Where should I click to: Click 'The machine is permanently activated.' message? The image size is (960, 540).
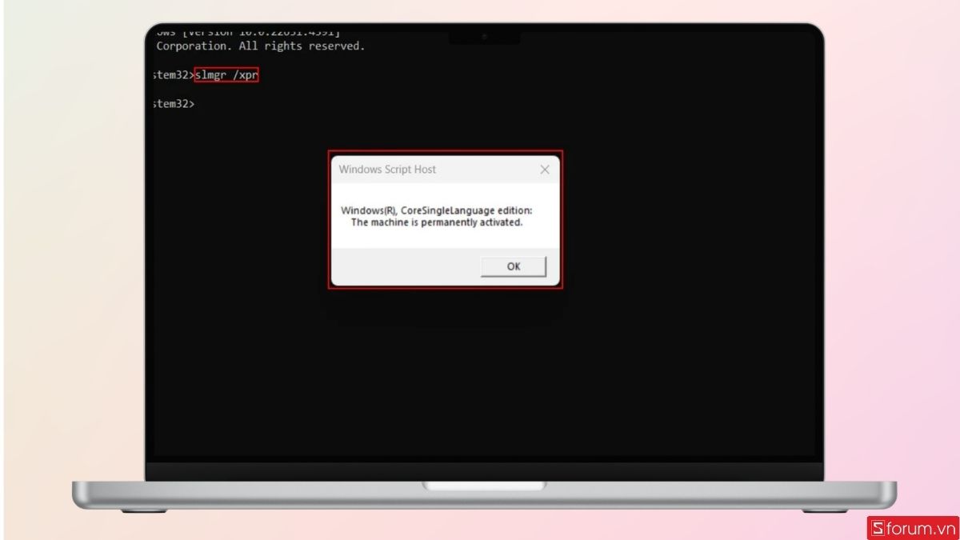437,222
